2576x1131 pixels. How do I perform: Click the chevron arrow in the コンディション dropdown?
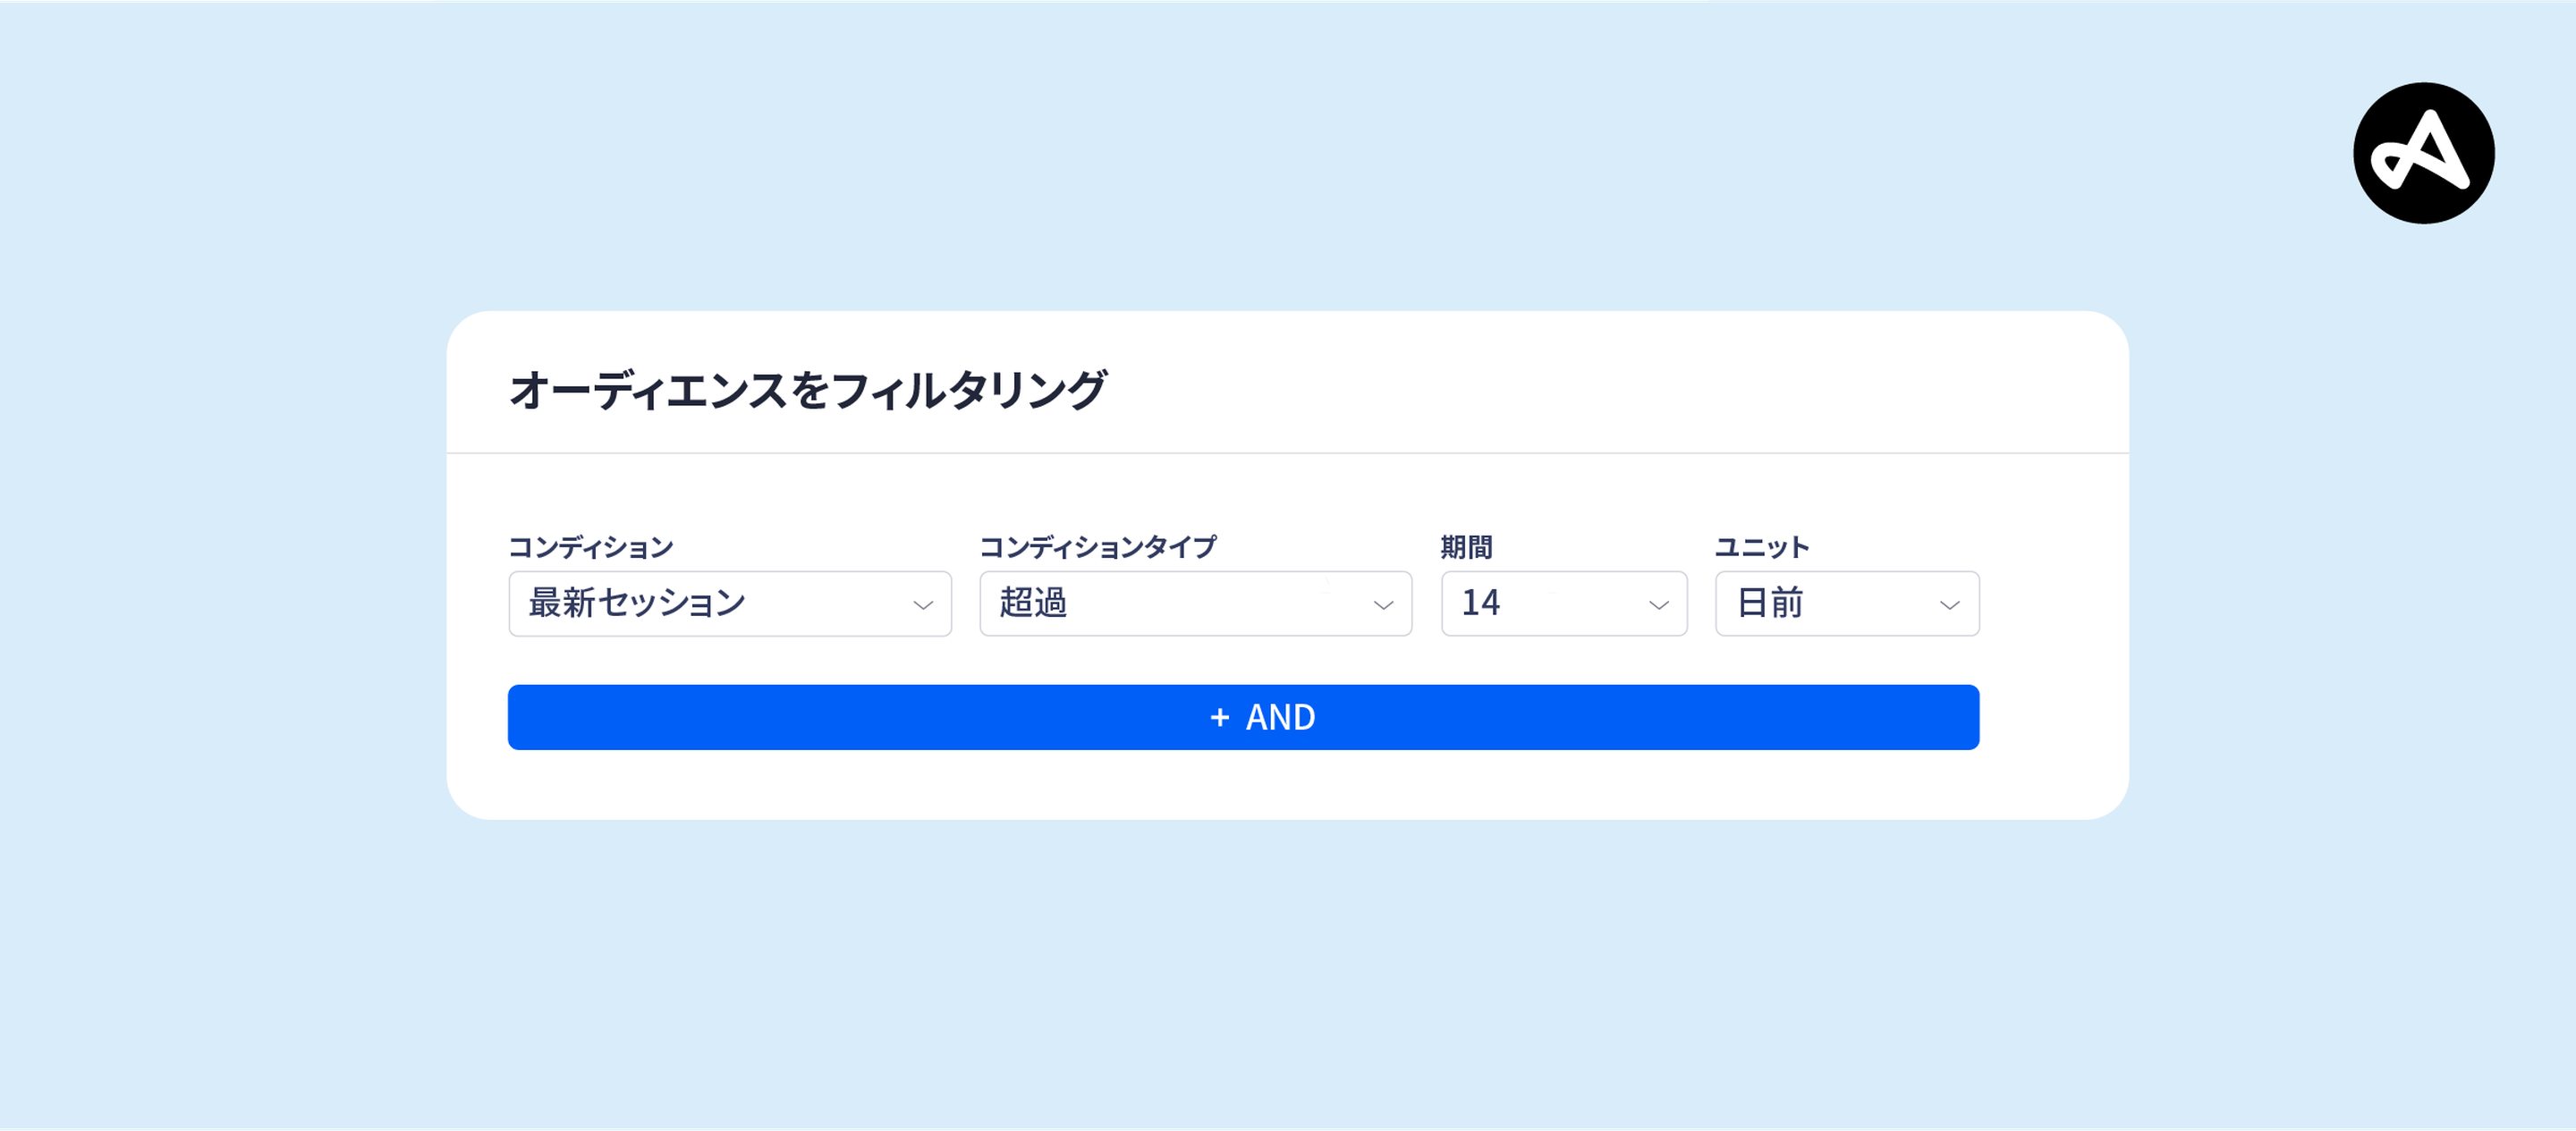[x=923, y=605]
